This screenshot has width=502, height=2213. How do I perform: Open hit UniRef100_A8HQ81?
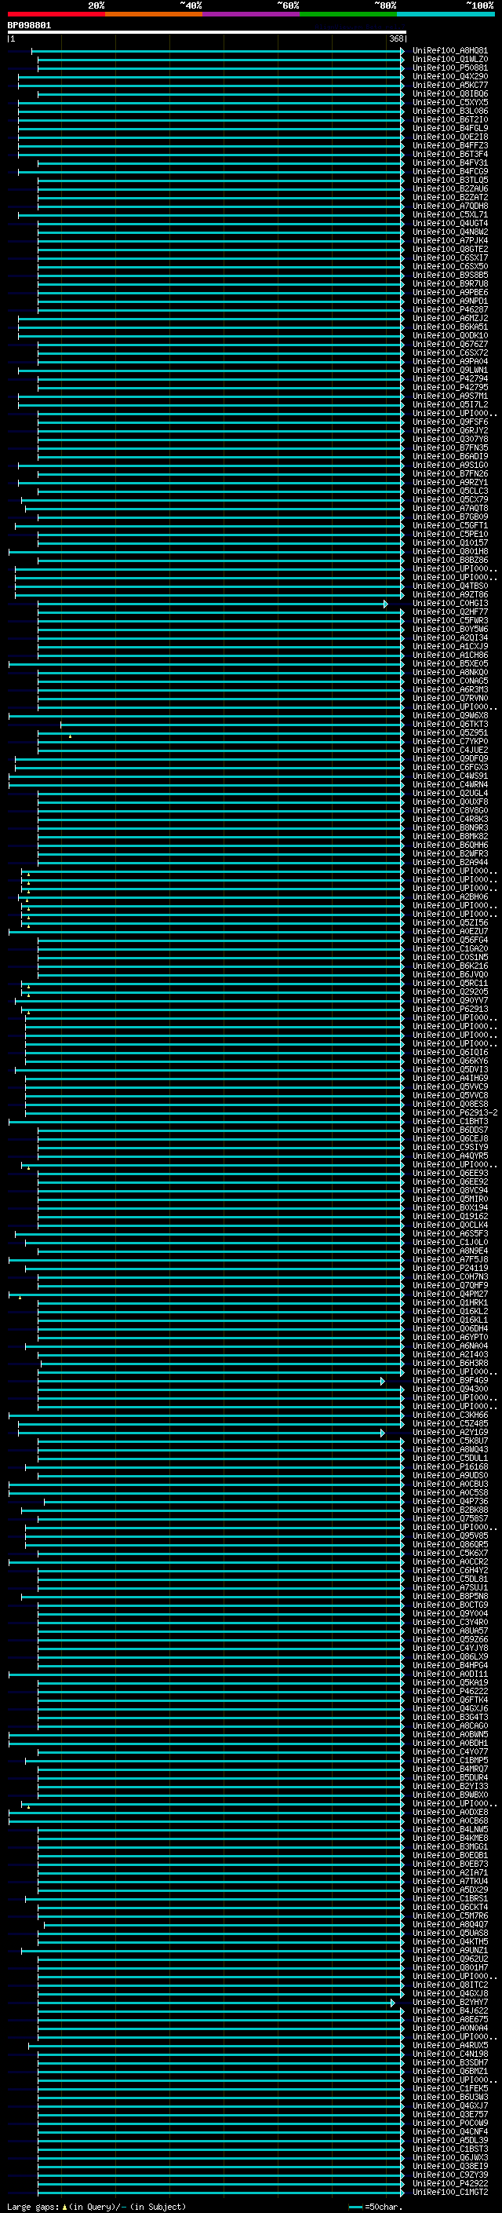(449, 51)
